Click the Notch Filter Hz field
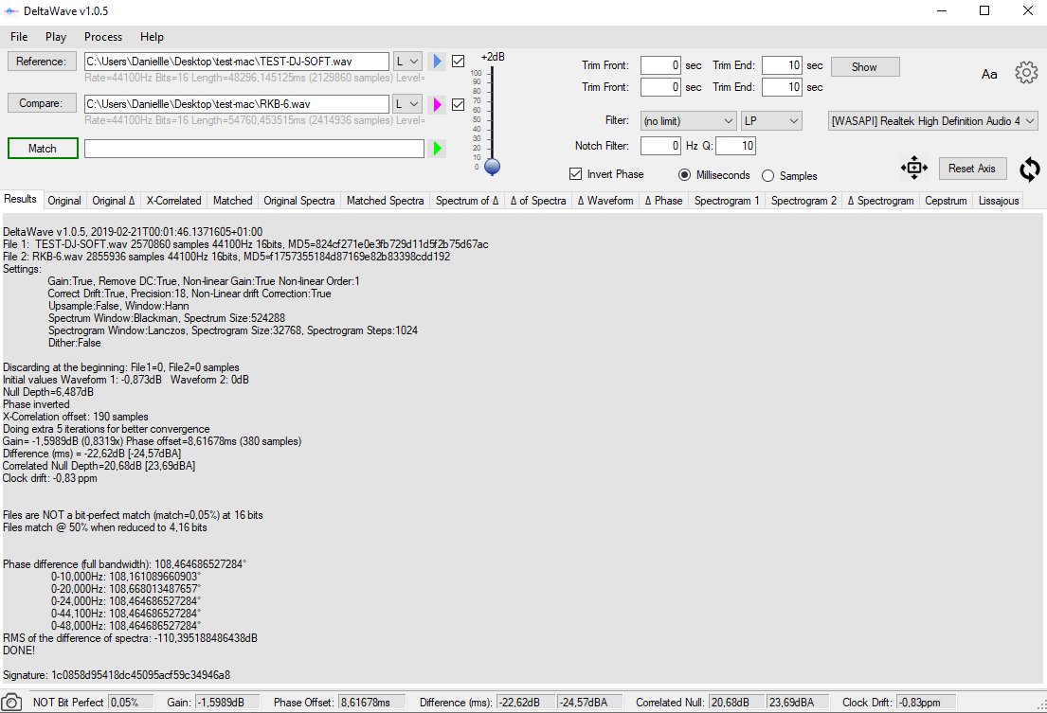The height and width of the screenshot is (713, 1047). pyautogui.click(x=660, y=146)
